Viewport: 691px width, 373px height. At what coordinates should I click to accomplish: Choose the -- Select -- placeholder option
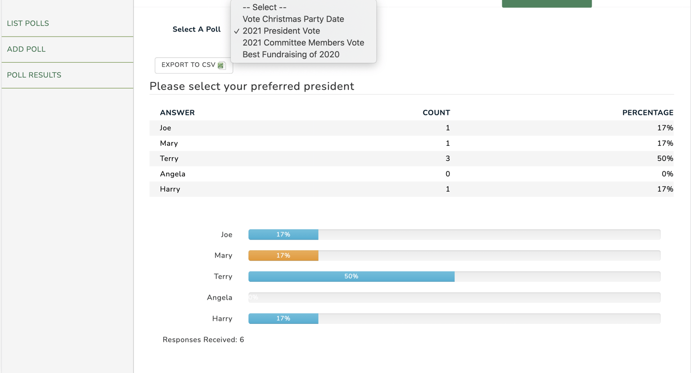point(265,7)
